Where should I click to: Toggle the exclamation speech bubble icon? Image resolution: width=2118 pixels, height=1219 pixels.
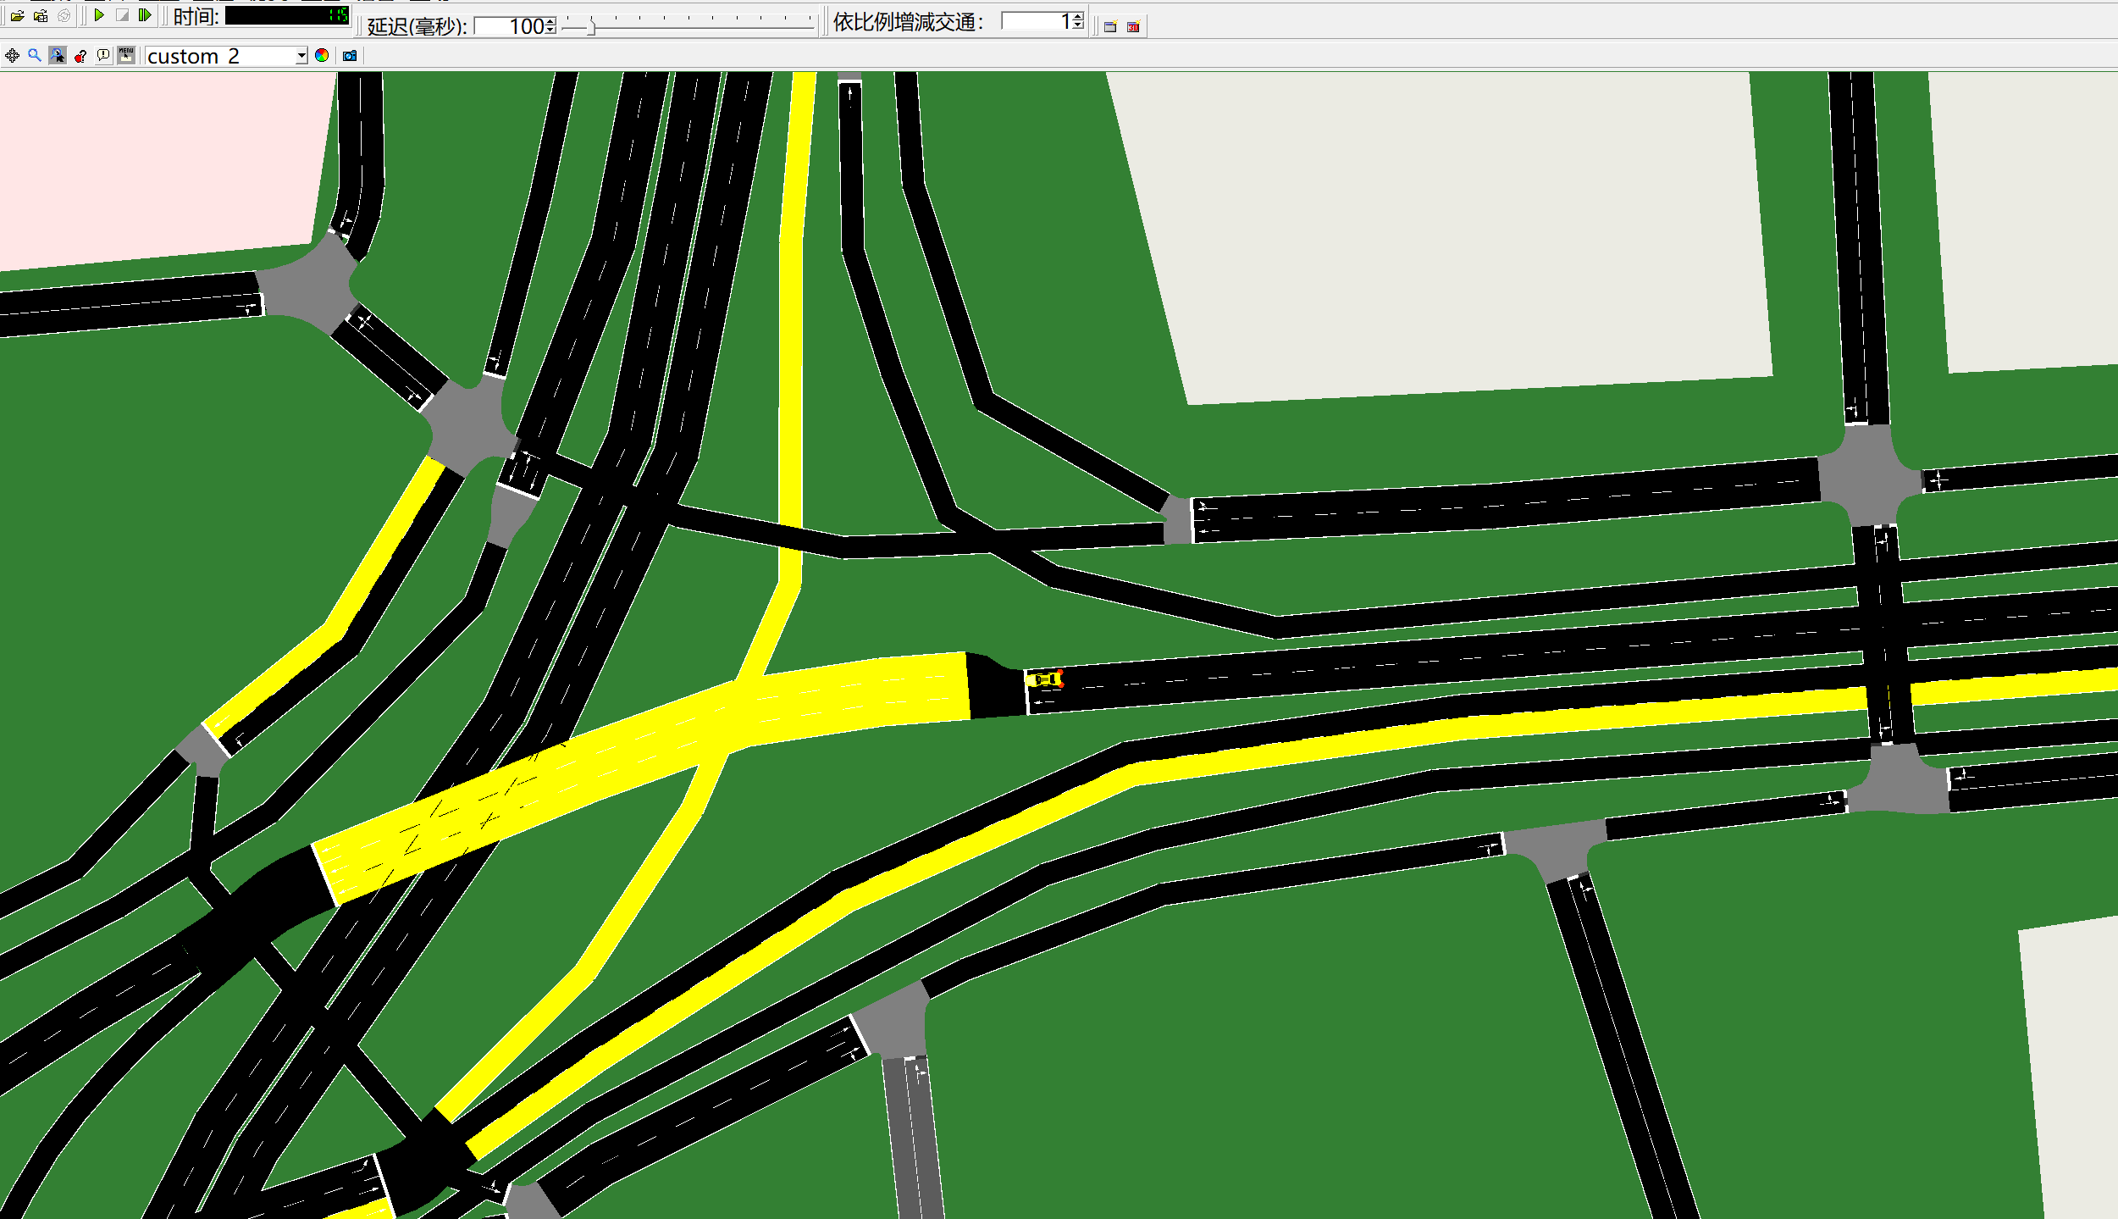(103, 56)
